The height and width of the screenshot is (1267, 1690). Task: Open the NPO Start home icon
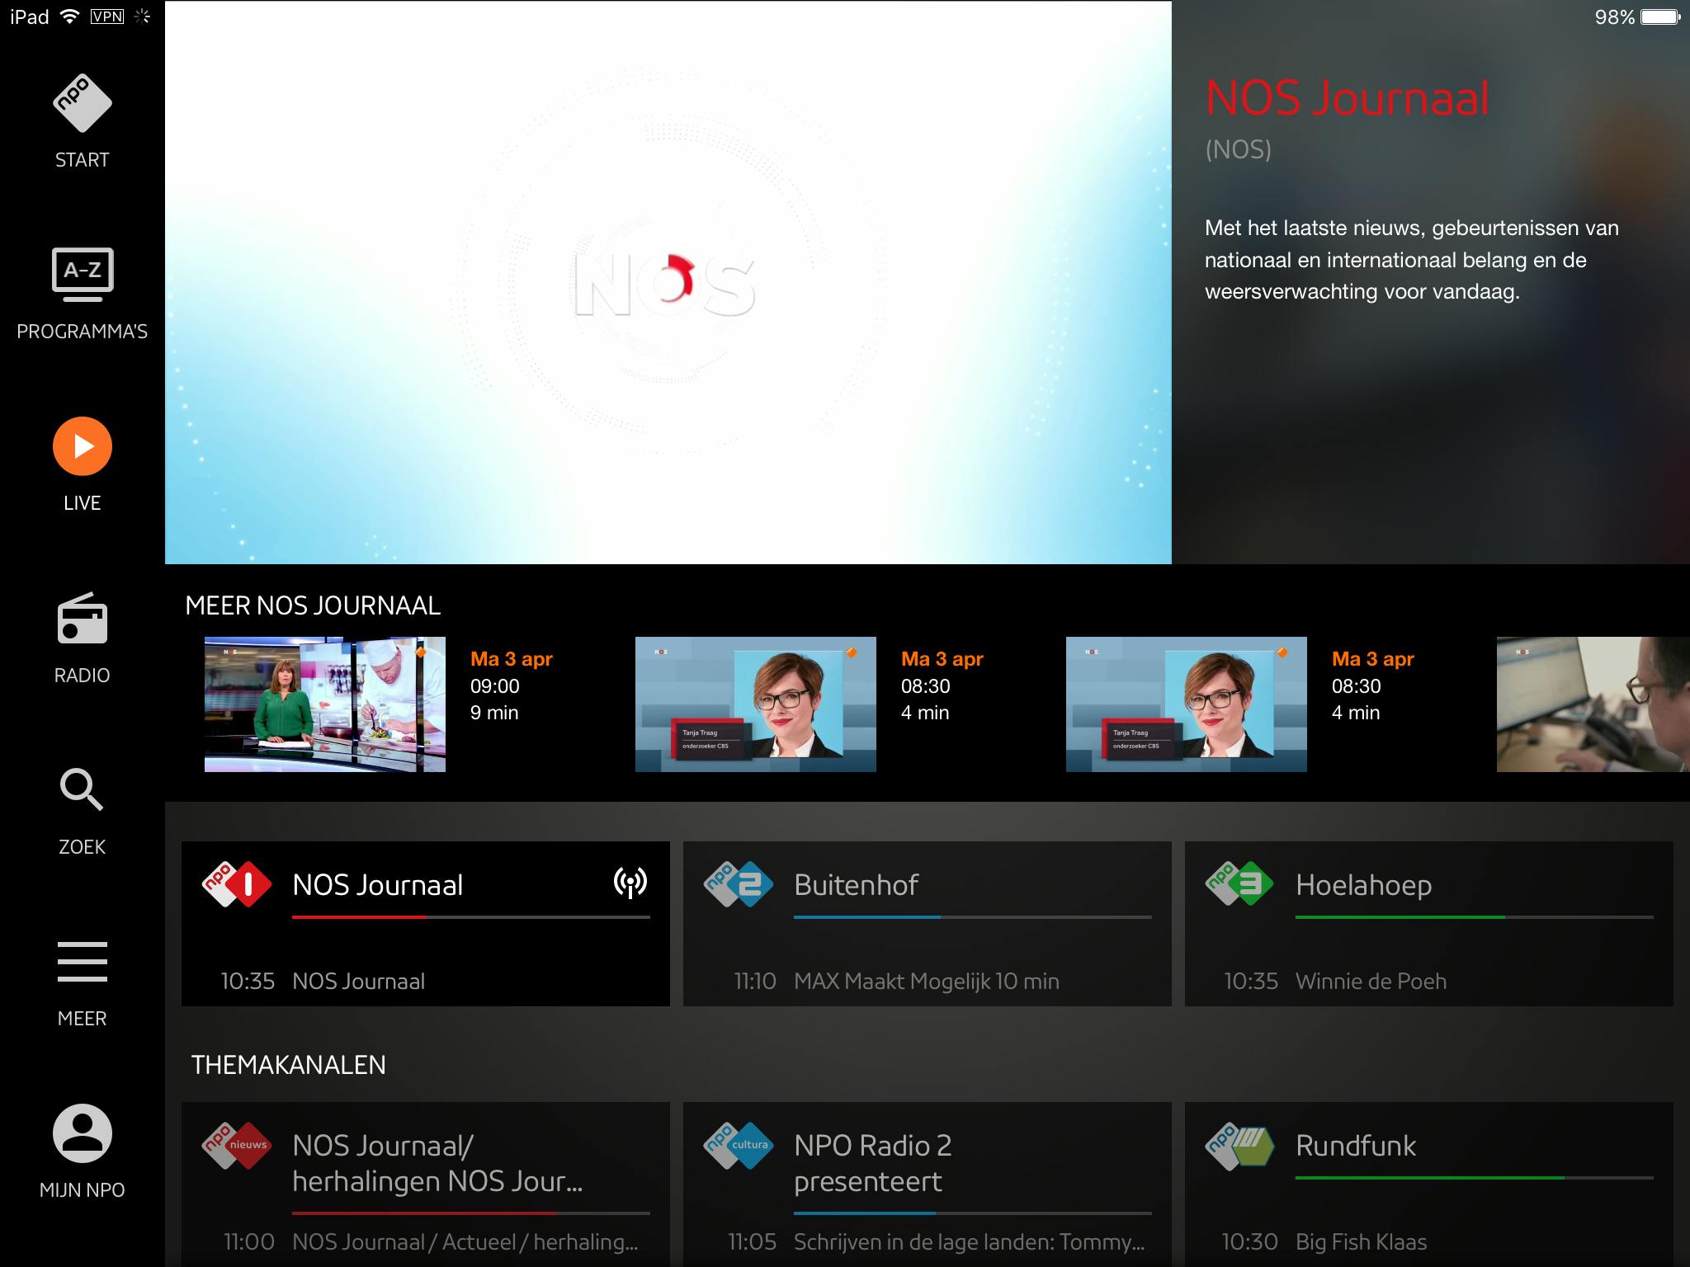coord(82,104)
